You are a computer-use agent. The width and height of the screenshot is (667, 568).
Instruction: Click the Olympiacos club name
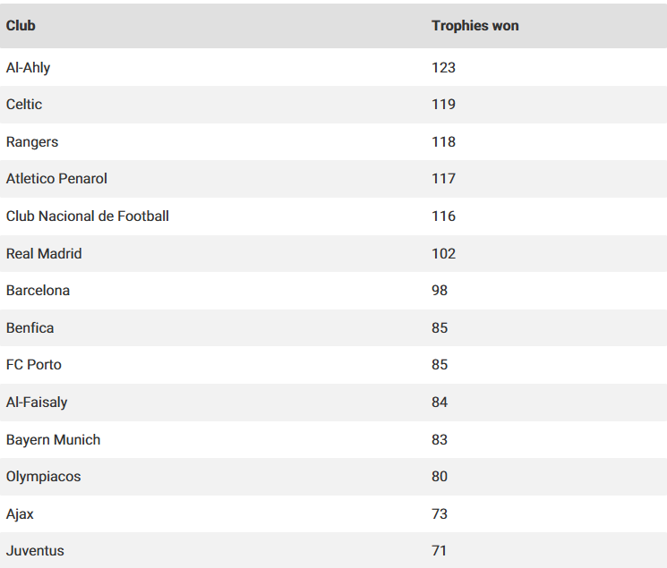pyautogui.click(x=44, y=477)
